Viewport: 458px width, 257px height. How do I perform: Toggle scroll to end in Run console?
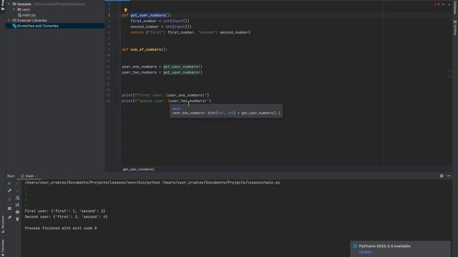(x=17, y=205)
